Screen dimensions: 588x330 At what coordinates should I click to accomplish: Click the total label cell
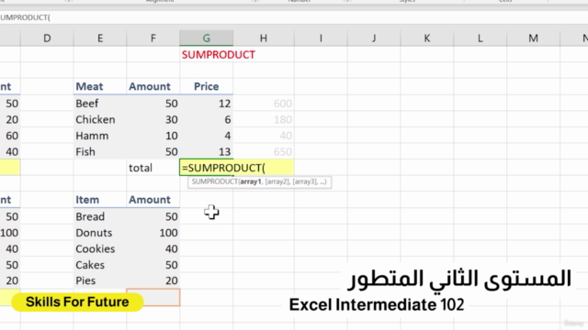pos(153,168)
